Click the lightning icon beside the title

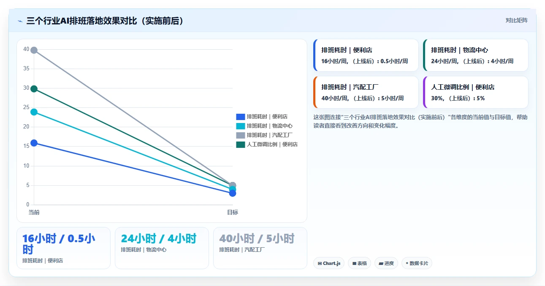coord(20,21)
